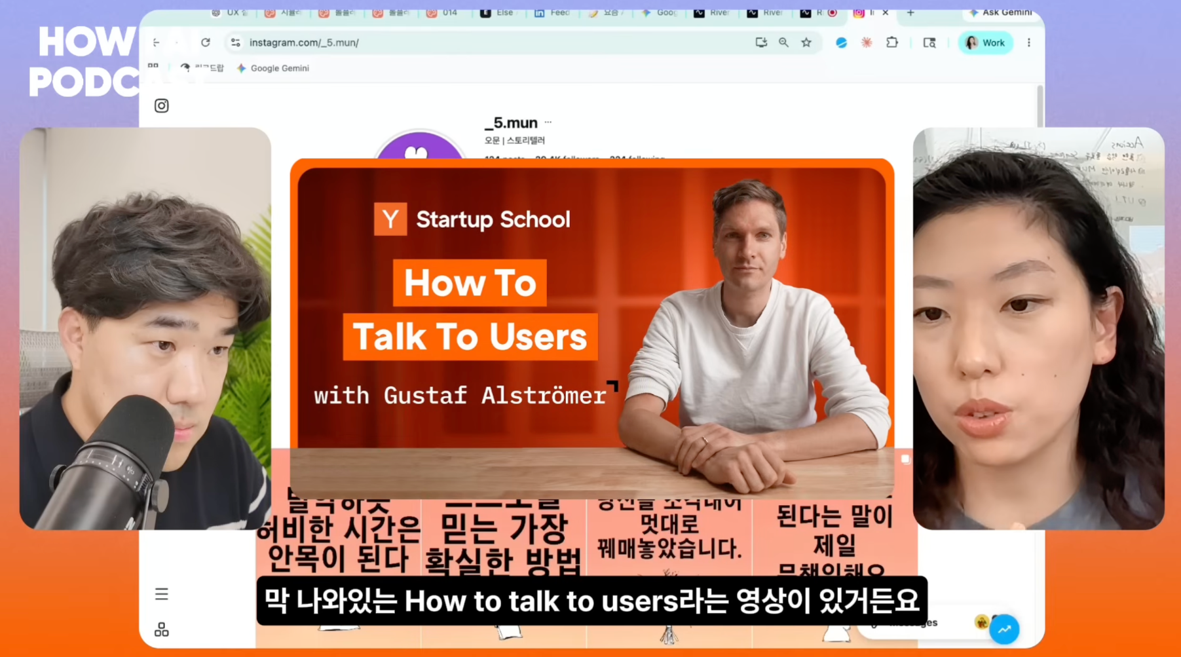
Task: Open the umbrella-icon bookmark ending in 드랍
Action: 202,68
